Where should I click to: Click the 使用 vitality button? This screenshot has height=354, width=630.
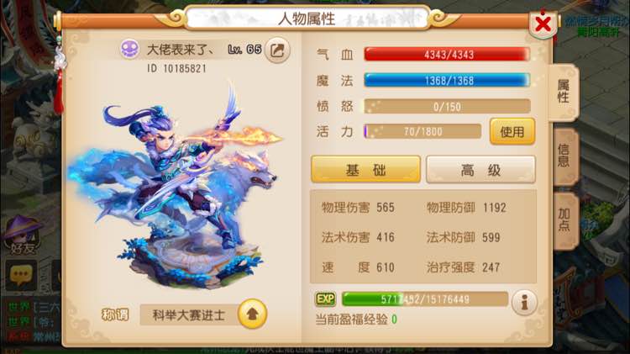coord(512,131)
